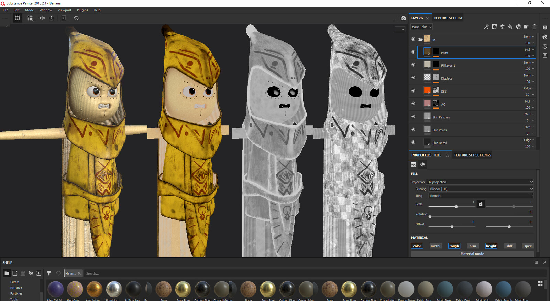This screenshot has width=550, height=301.
Task: Toggle hidden-folders eye-slash icon in Shelf
Action: tap(31, 273)
